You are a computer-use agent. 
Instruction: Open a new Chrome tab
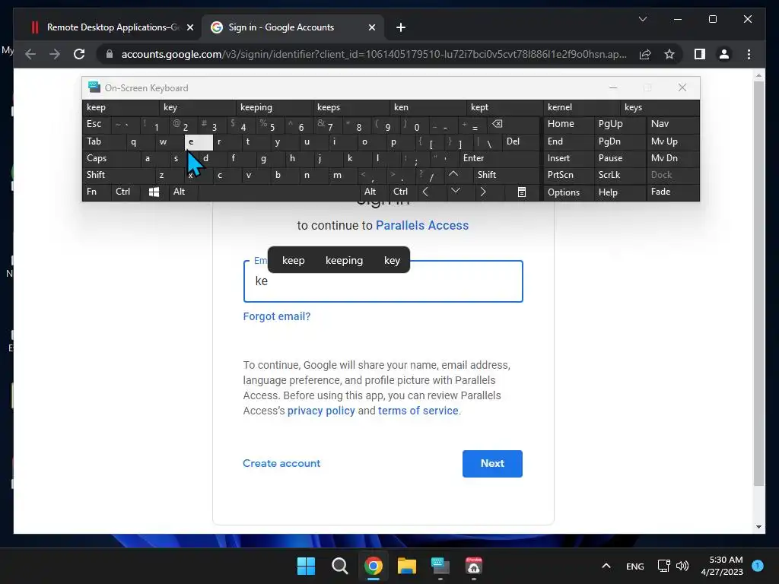tap(401, 27)
